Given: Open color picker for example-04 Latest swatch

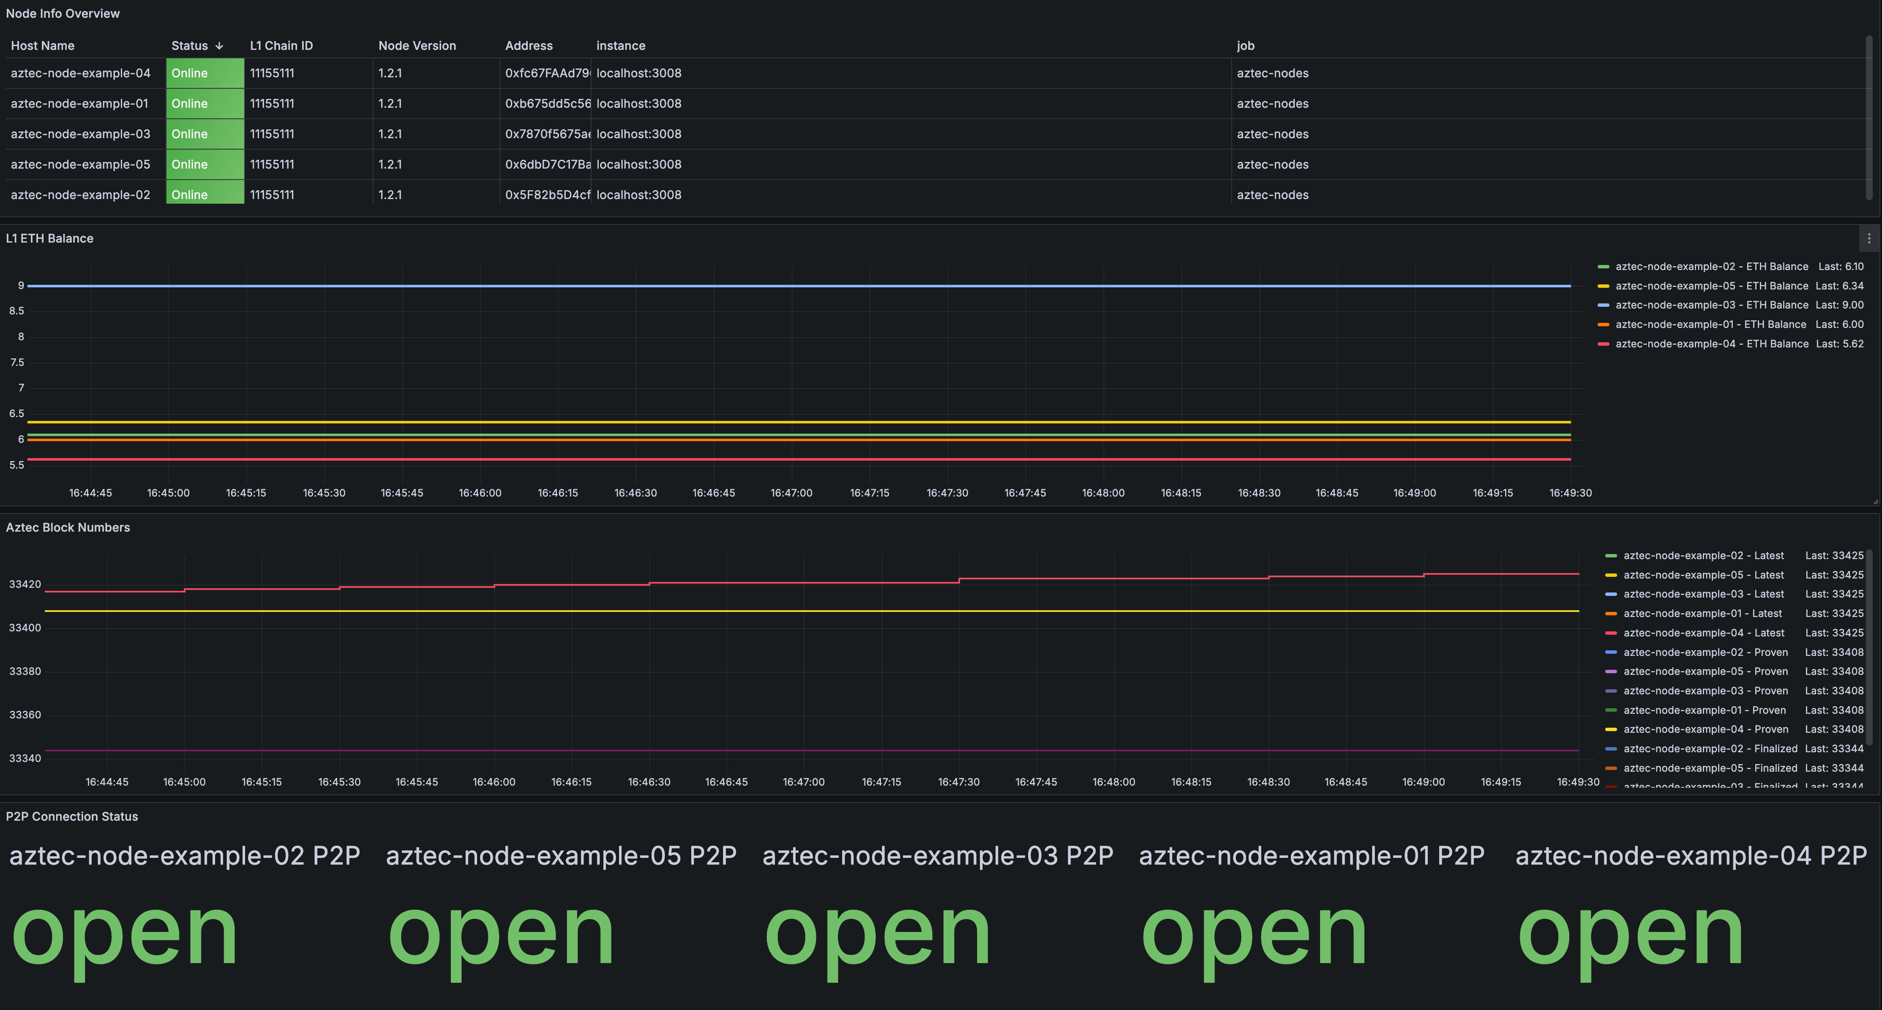Looking at the screenshot, I should pyautogui.click(x=1611, y=633).
